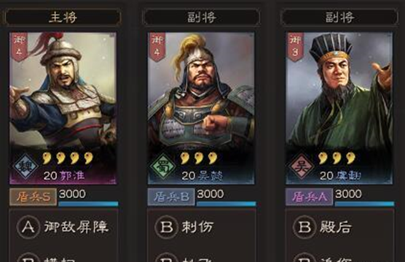405x262 pixels.
Task: Click 虞翻's red 御3 cost banner
Action: click(x=295, y=47)
